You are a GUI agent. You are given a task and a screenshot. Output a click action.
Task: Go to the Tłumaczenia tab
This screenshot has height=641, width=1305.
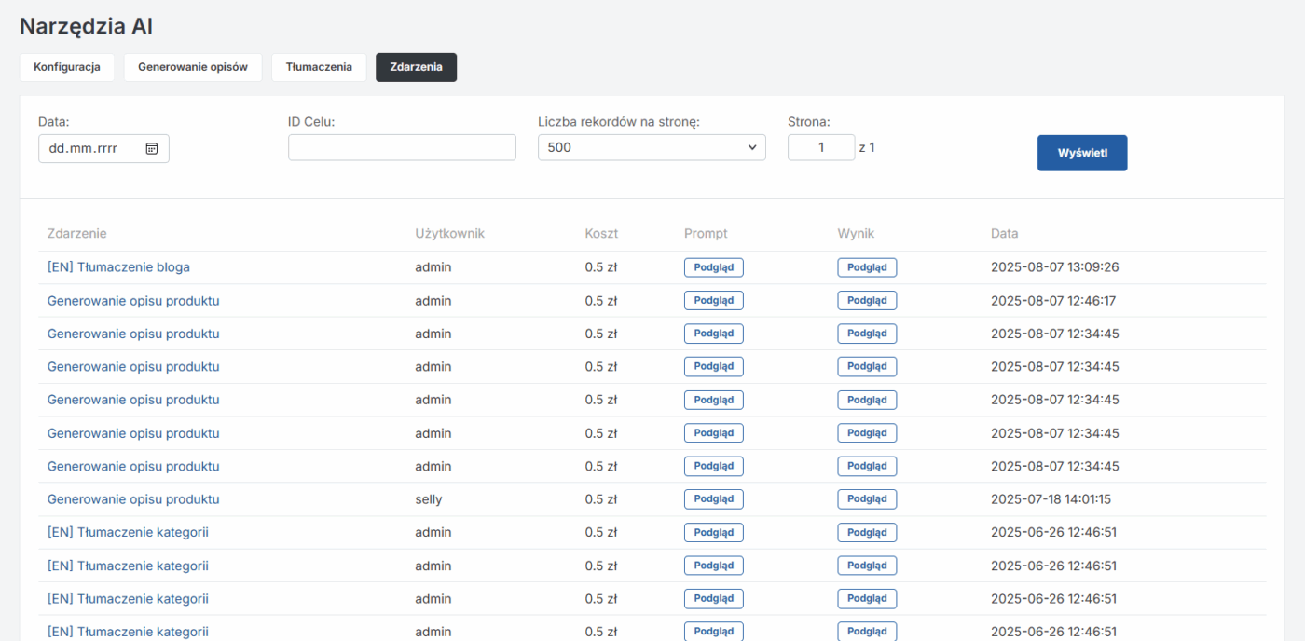click(x=319, y=67)
